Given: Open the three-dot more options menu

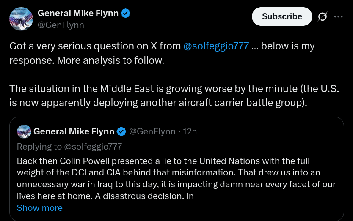Looking at the screenshot, I should pyautogui.click(x=338, y=16).
